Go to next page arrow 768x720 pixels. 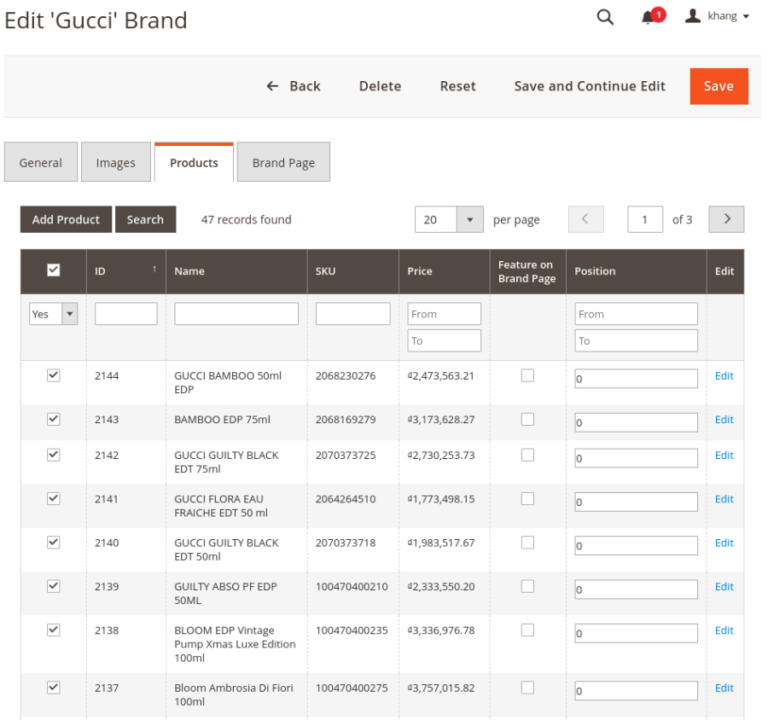[726, 219]
